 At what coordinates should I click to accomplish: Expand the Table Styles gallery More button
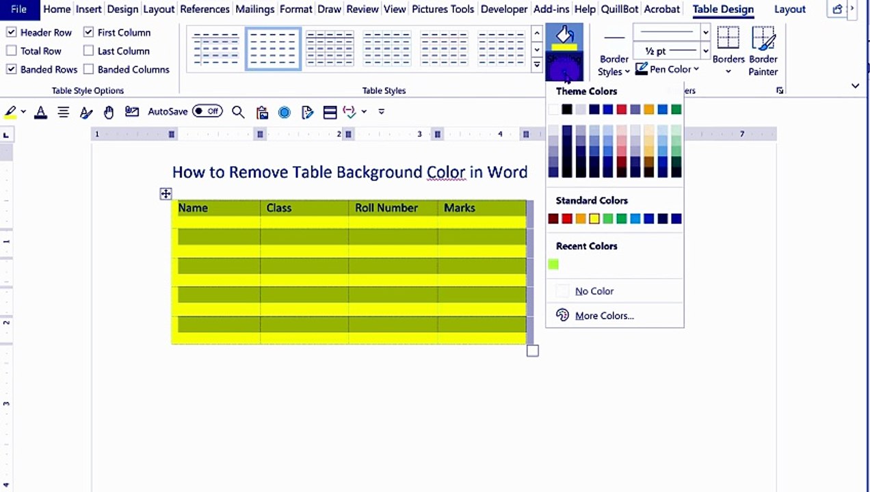[x=536, y=66]
